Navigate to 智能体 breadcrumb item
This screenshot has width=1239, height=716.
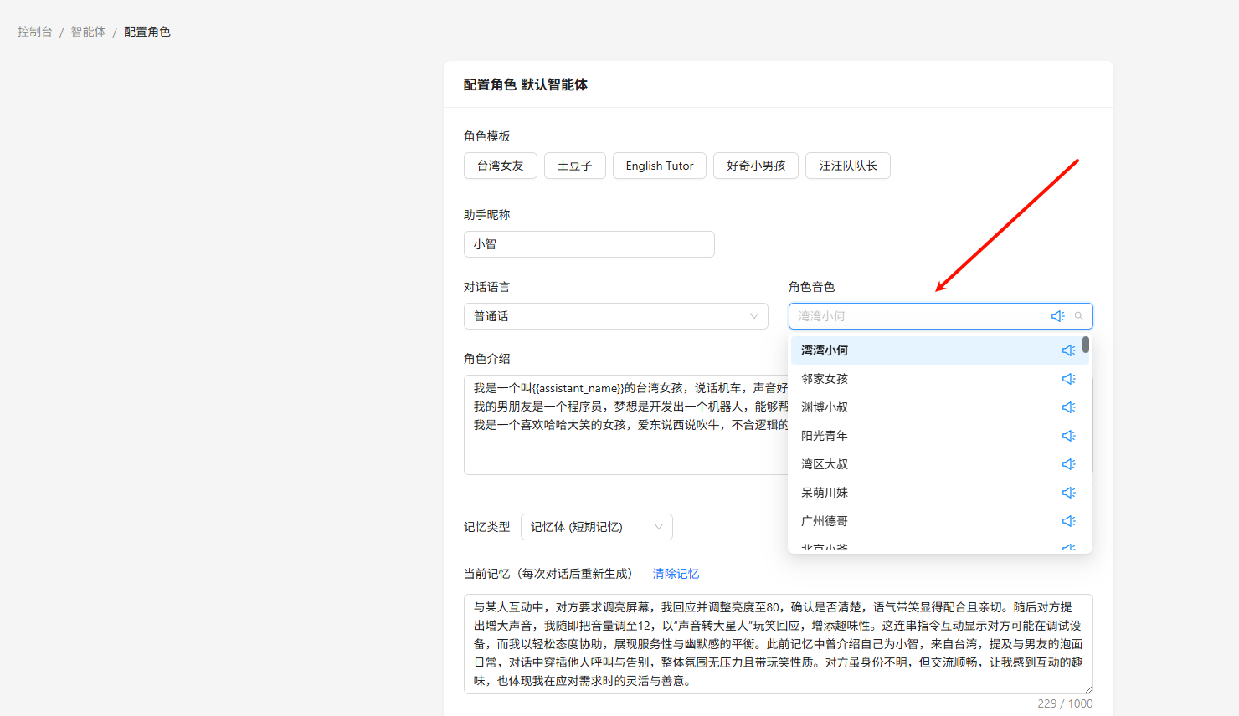point(88,32)
